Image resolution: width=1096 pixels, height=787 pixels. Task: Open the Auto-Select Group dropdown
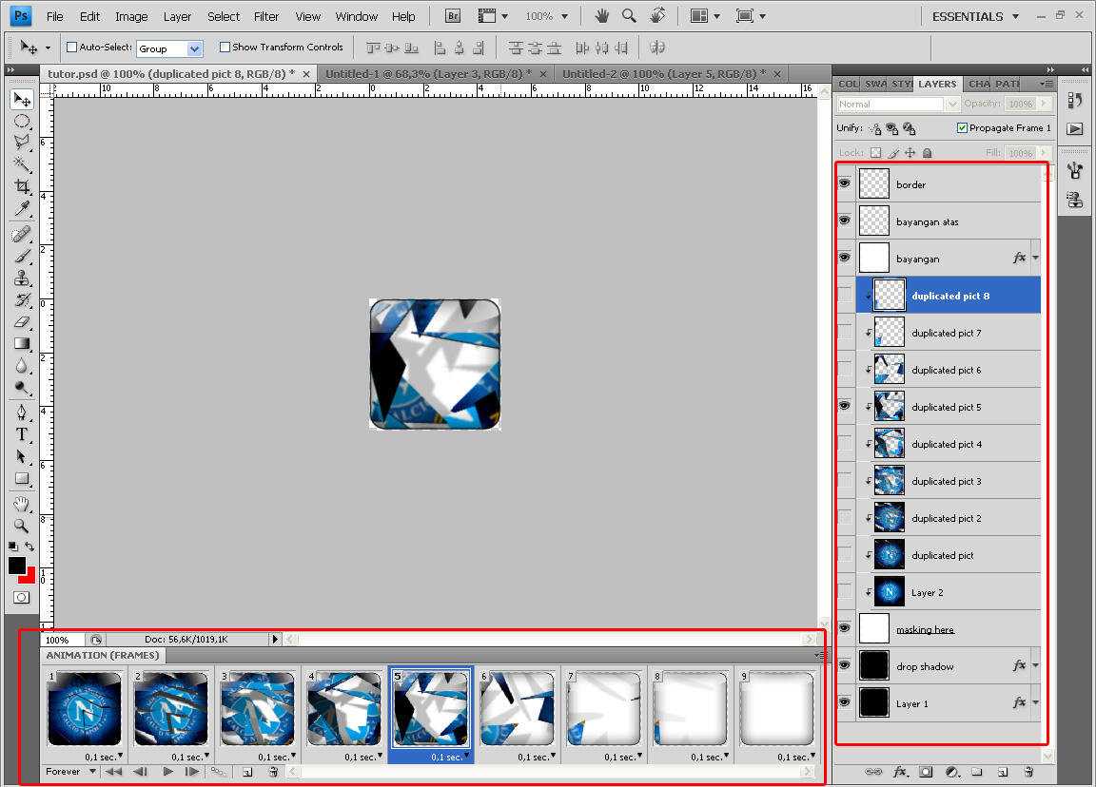[x=194, y=48]
